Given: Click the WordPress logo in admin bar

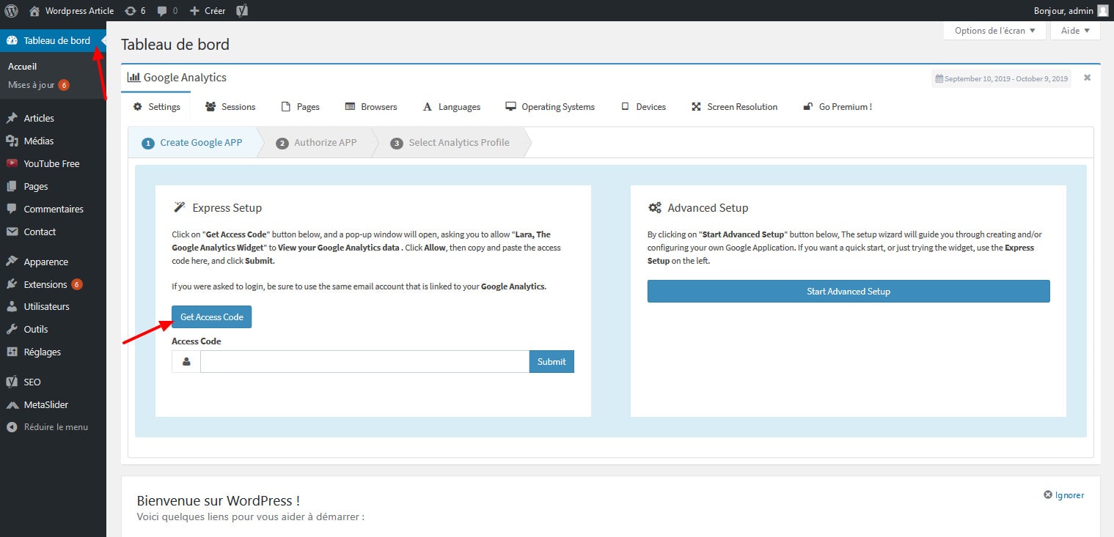Looking at the screenshot, I should coord(11,10).
